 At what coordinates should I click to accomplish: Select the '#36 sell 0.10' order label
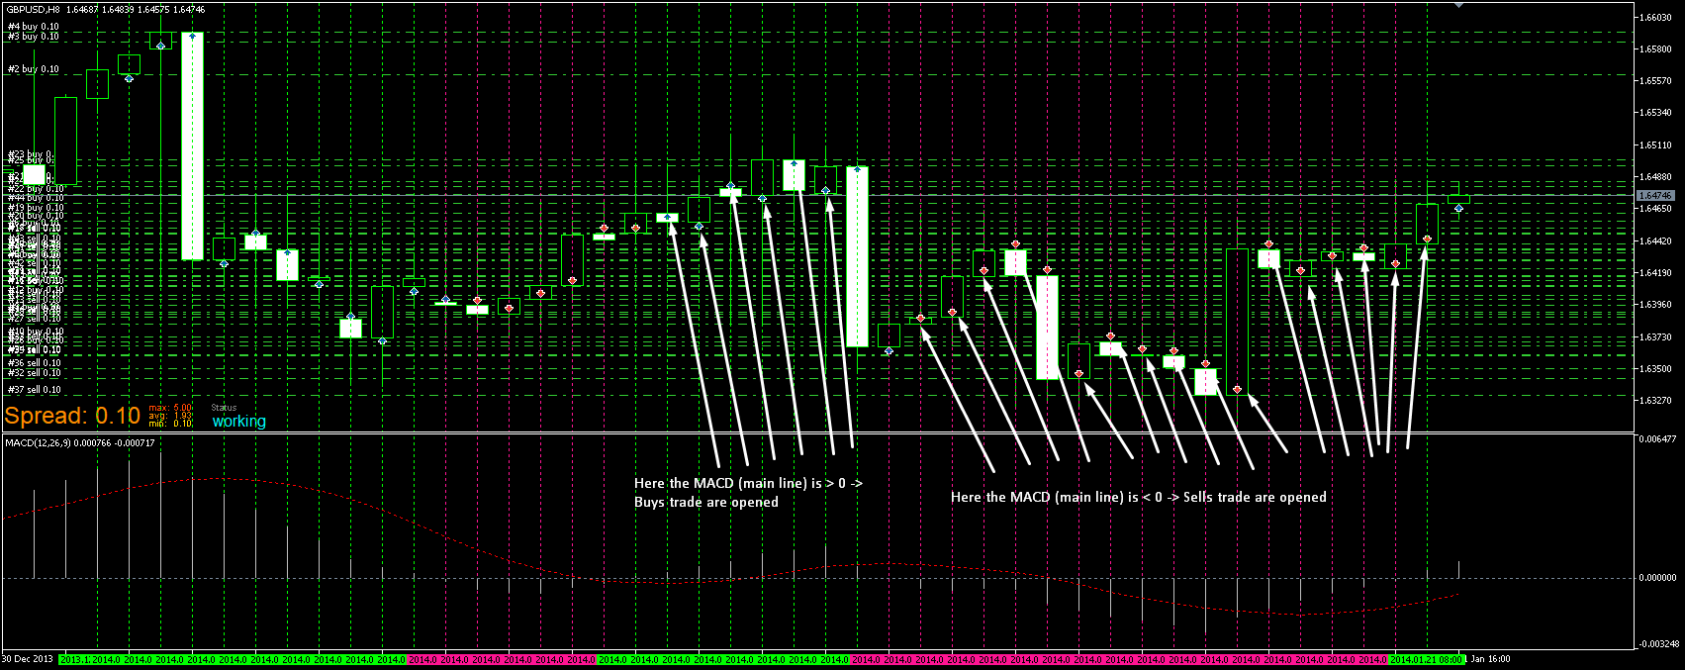34,363
